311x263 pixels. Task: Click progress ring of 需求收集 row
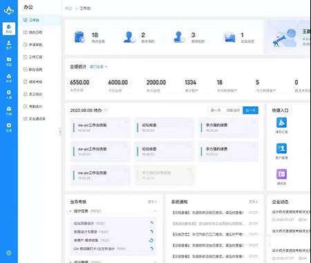151,240
